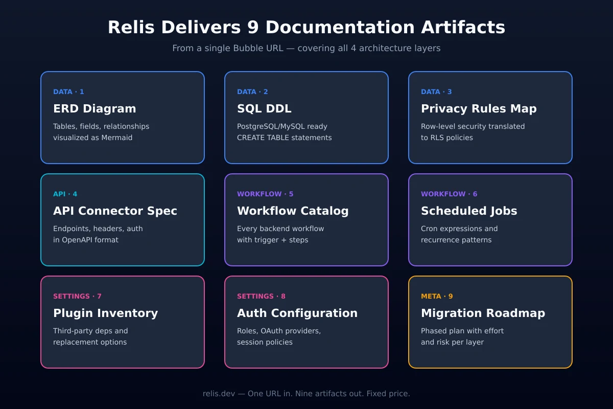Viewport: 613px width, 409px height.
Task: Click the 'API · 4' label
Action: tap(65, 194)
